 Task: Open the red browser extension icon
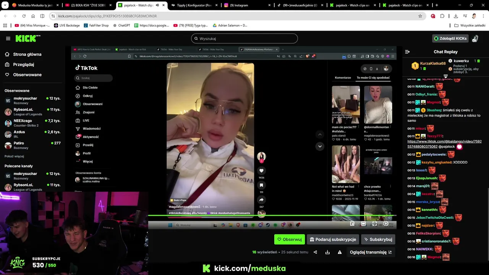tap(433, 16)
